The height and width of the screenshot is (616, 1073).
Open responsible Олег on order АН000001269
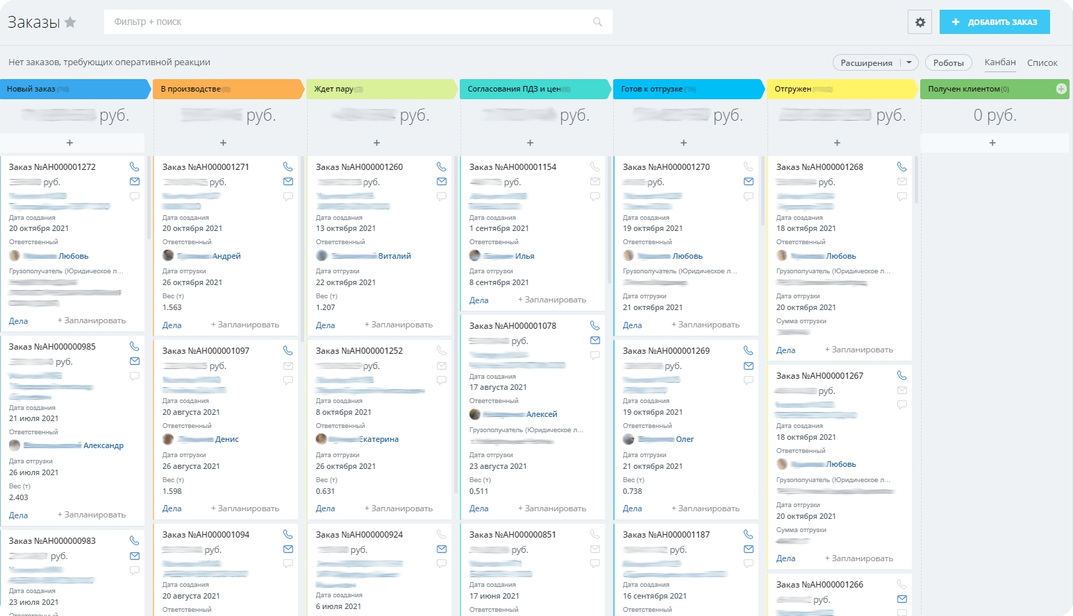[685, 439]
